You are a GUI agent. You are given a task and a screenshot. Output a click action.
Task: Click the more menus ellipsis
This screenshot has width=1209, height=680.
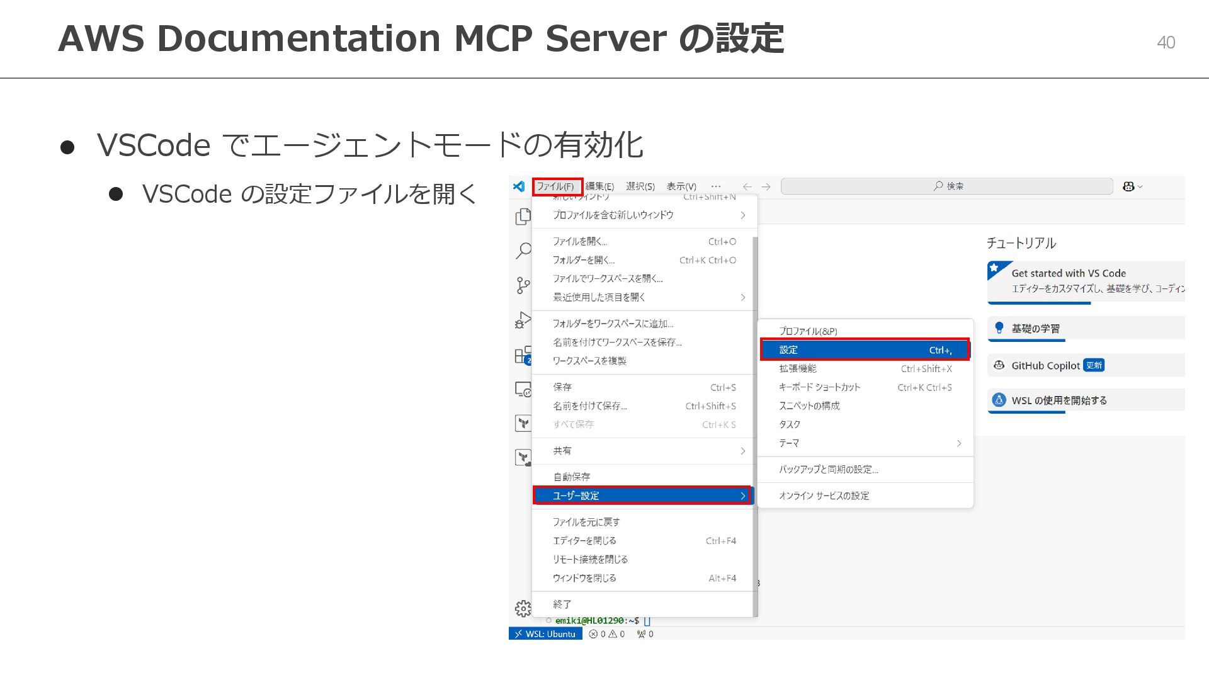tap(716, 186)
